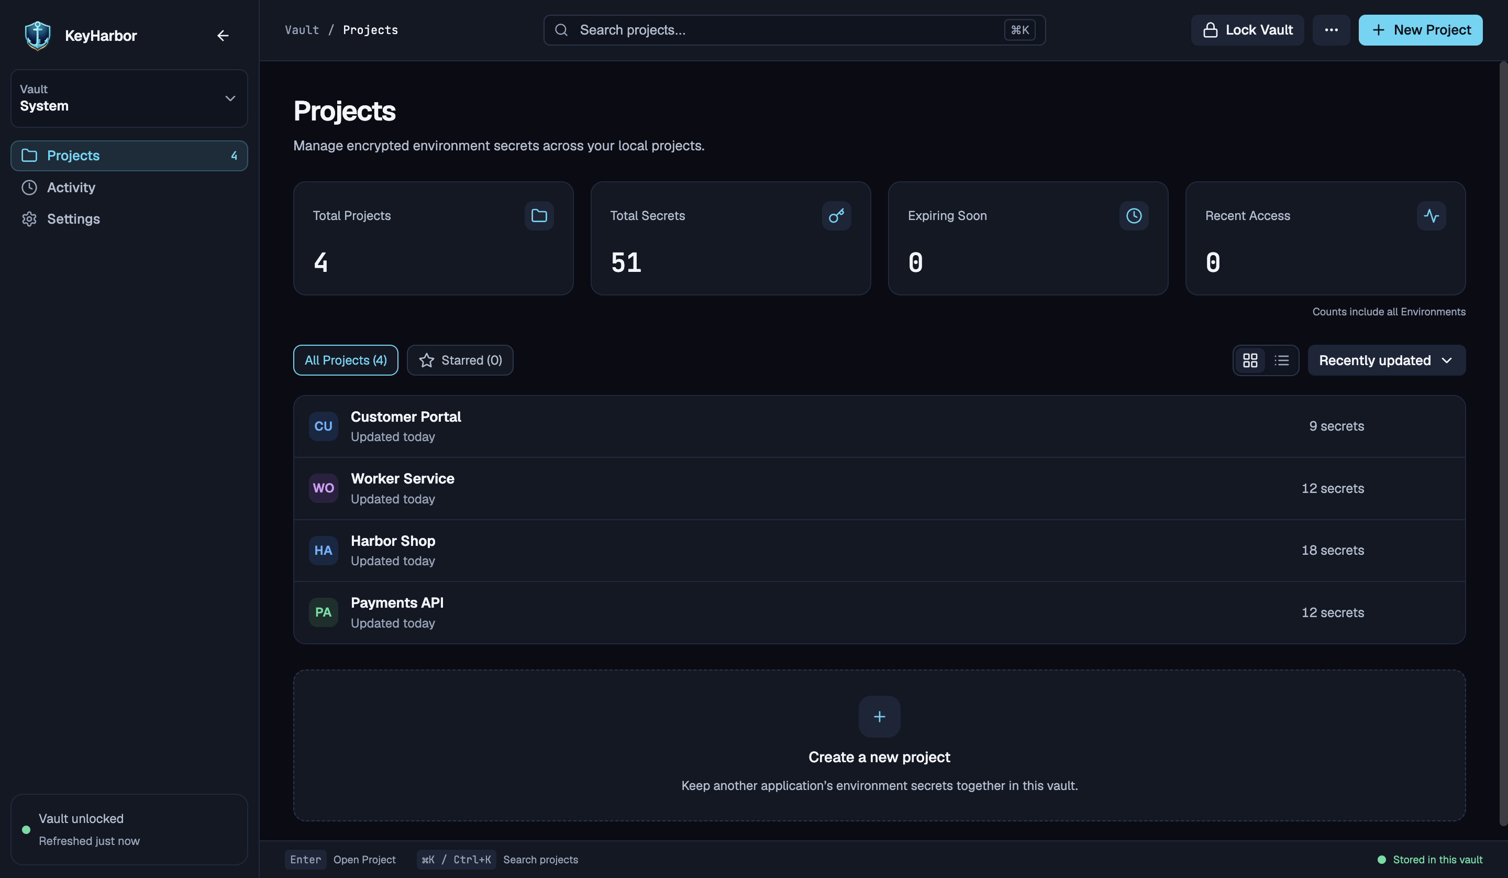
Task: Click the 9 secrets count for Customer Portal
Action: tap(1336, 426)
